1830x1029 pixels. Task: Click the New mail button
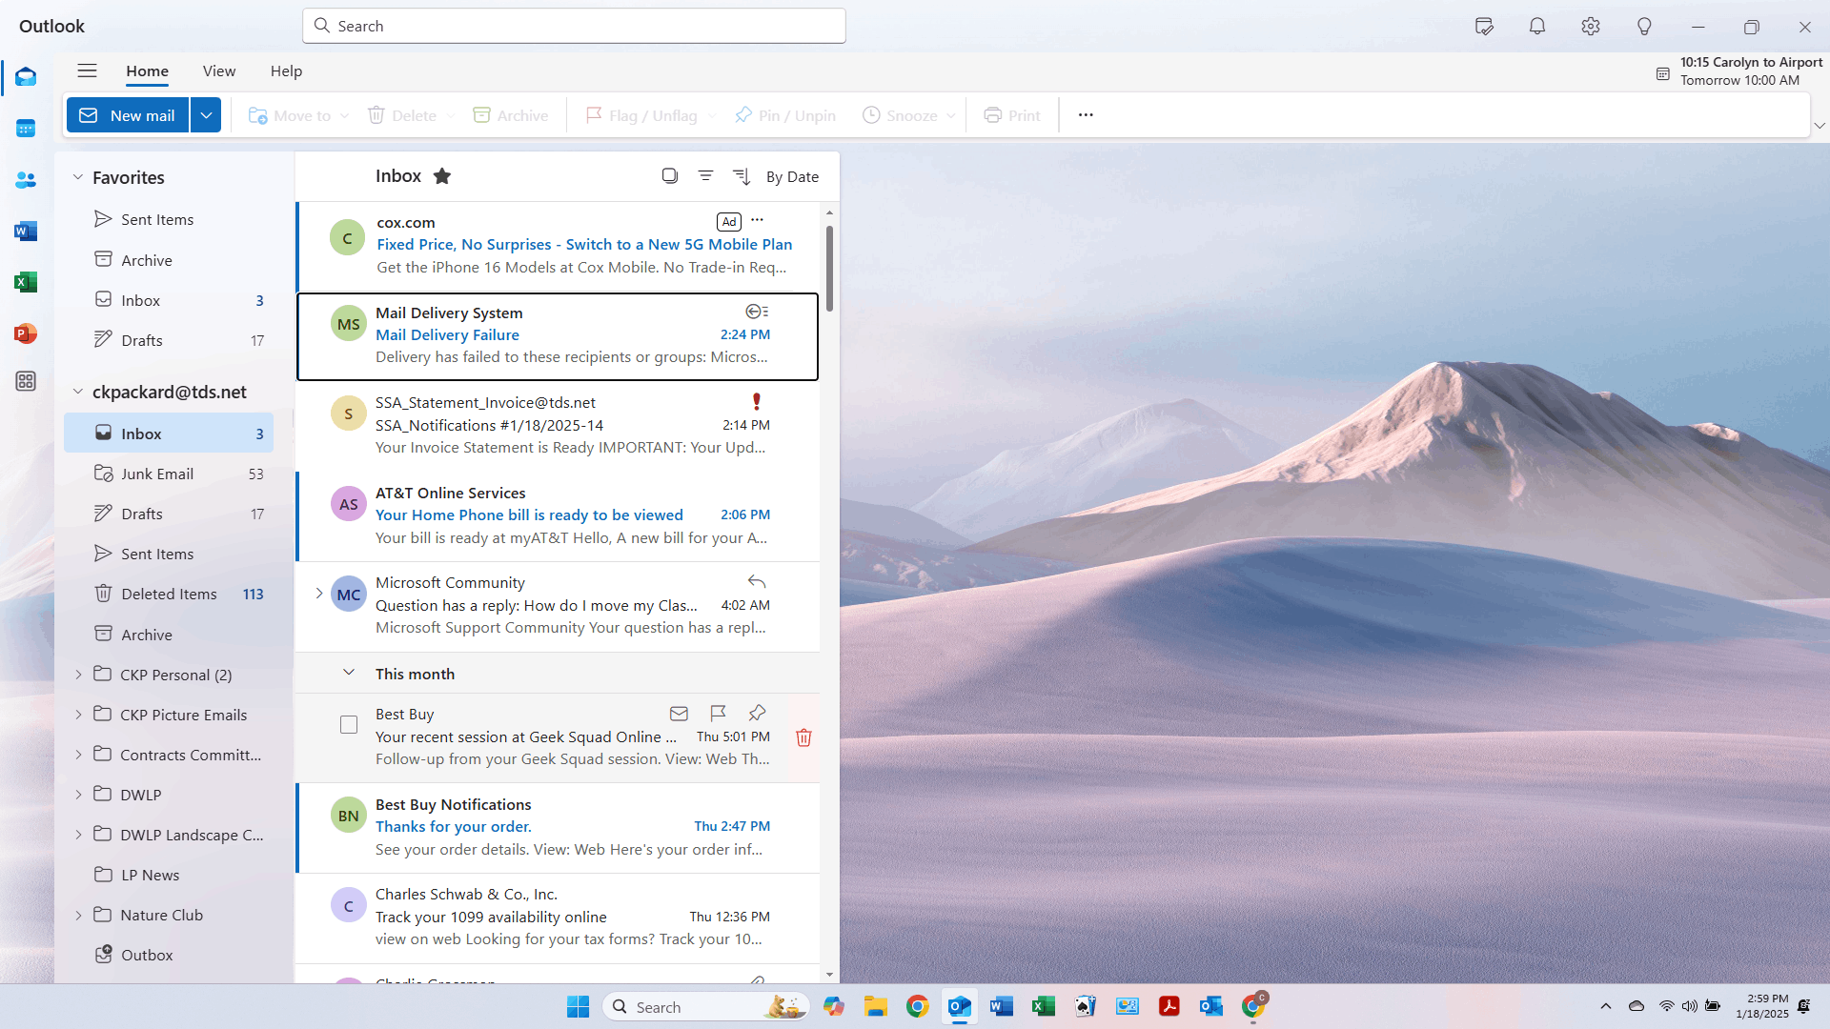coord(128,115)
